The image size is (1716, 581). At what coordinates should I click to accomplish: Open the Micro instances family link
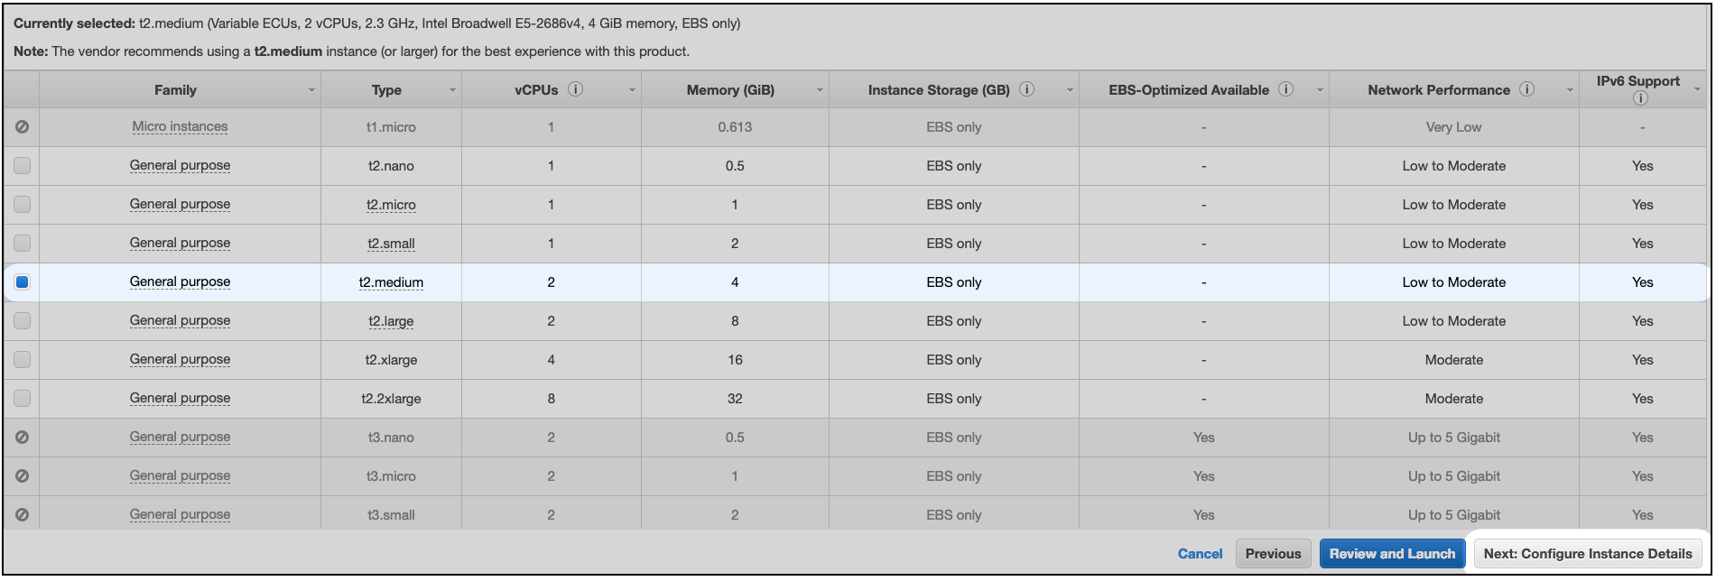[180, 126]
